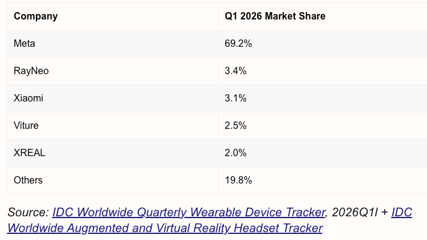This screenshot has width=427, height=240.
Task: Click the Q1 2026 Market Share header
Action: pos(275,16)
